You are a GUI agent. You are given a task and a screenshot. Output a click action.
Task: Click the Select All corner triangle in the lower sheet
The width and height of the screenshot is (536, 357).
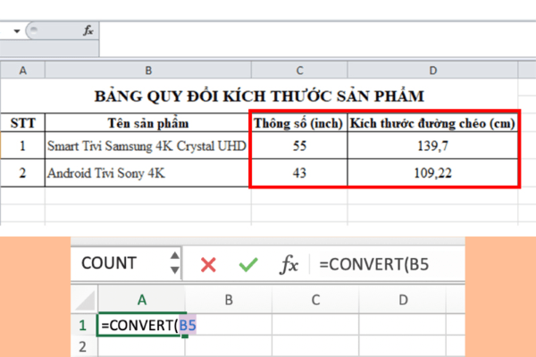85,300
